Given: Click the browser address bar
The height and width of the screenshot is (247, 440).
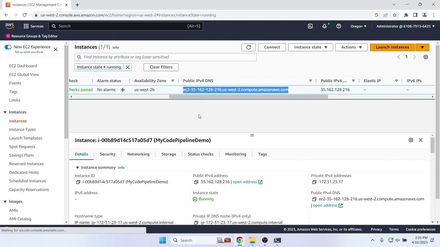Looking at the screenshot, I should pyautogui.click(x=203, y=15).
